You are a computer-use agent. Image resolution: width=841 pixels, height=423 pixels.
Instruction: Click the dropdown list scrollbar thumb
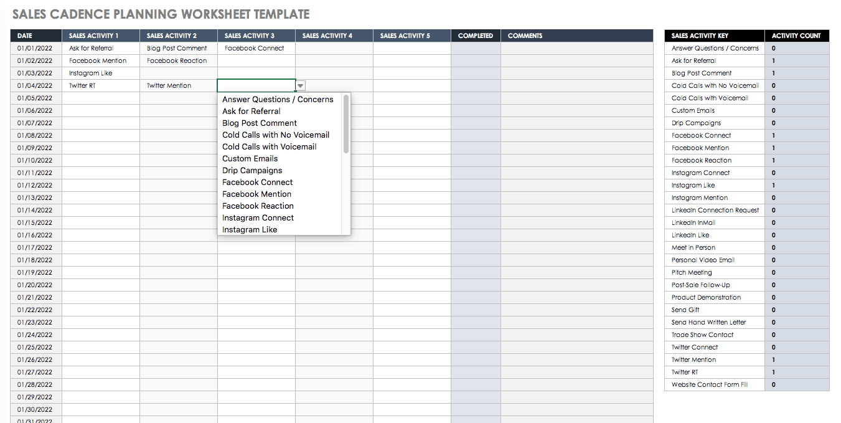[346, 124]
